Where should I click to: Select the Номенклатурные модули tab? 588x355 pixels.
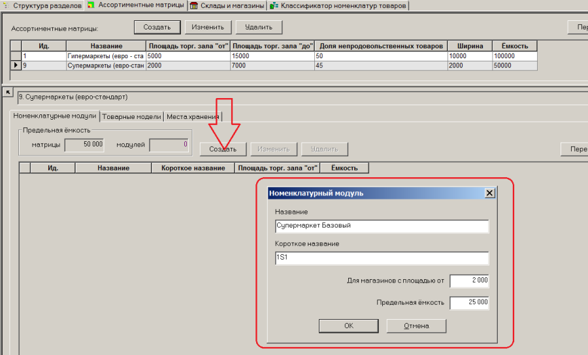55,116
